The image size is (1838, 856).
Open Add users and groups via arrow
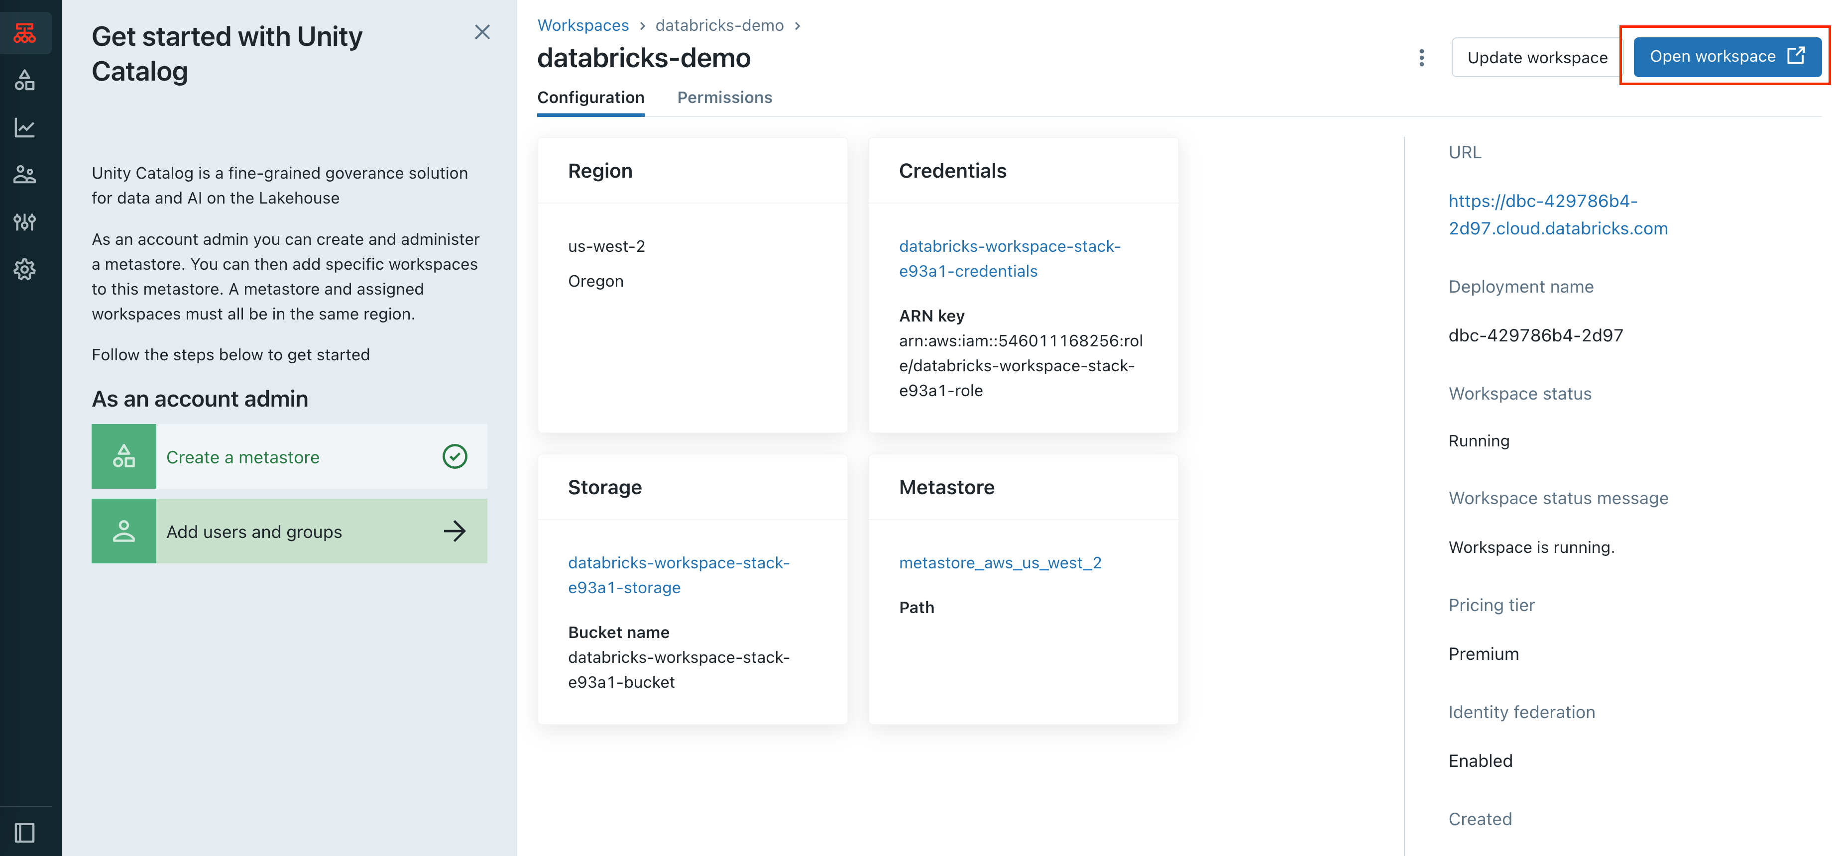[455, 531]
